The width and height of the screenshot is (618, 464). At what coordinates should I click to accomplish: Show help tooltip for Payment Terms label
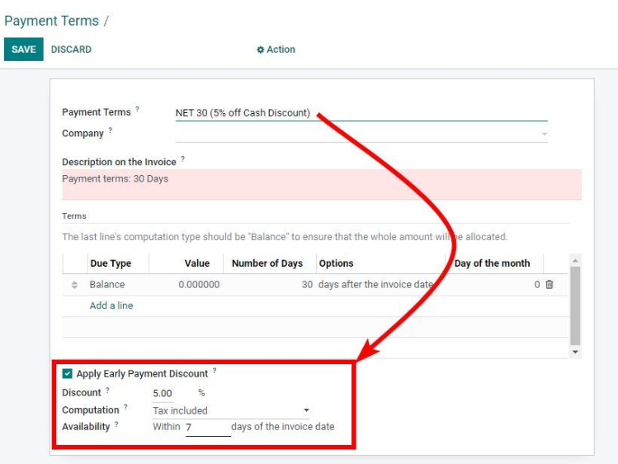pyautogui.click(x=137, y=109)
